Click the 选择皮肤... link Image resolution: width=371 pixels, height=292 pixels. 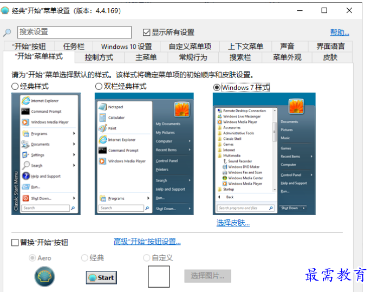(233, 223)
